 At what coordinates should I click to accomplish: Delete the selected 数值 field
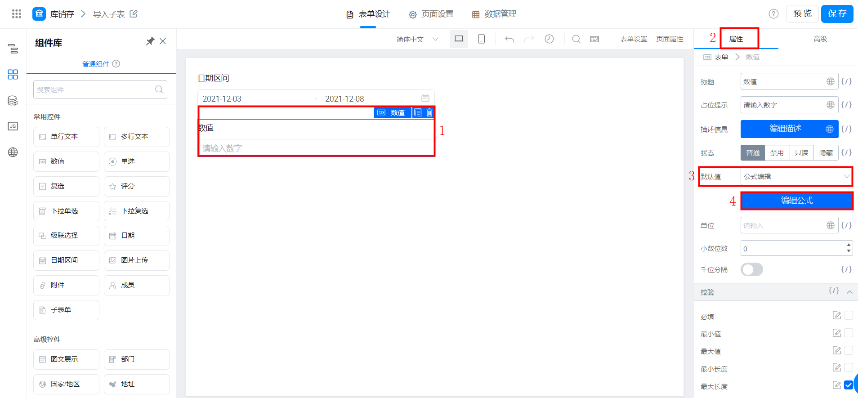[429, 112]
